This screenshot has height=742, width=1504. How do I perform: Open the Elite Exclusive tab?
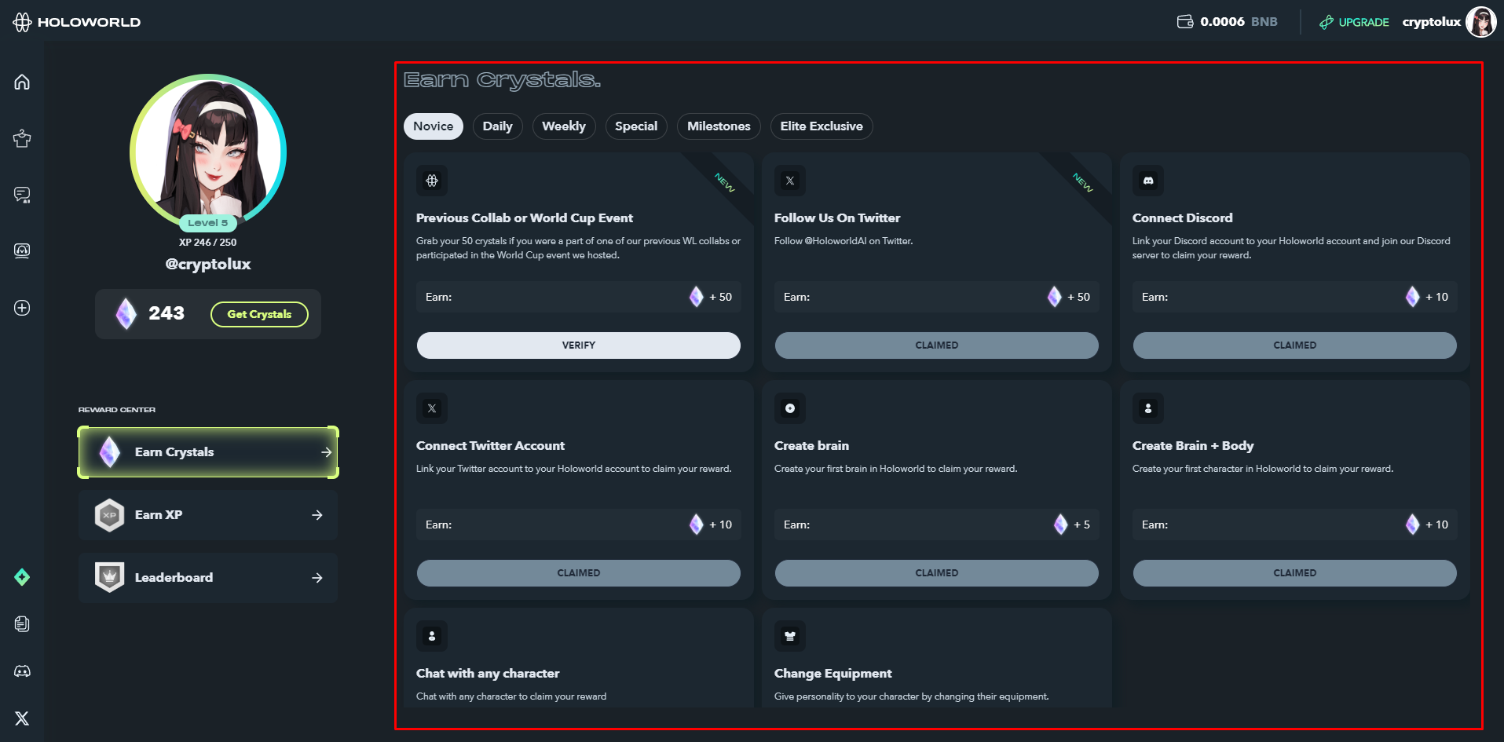tap(822, 126)
